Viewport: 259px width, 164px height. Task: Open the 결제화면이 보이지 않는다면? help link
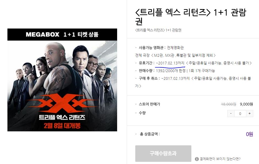(x=220, y=159)
